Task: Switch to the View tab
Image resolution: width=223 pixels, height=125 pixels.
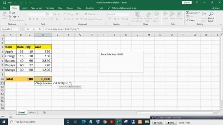Action: [79, 8]
